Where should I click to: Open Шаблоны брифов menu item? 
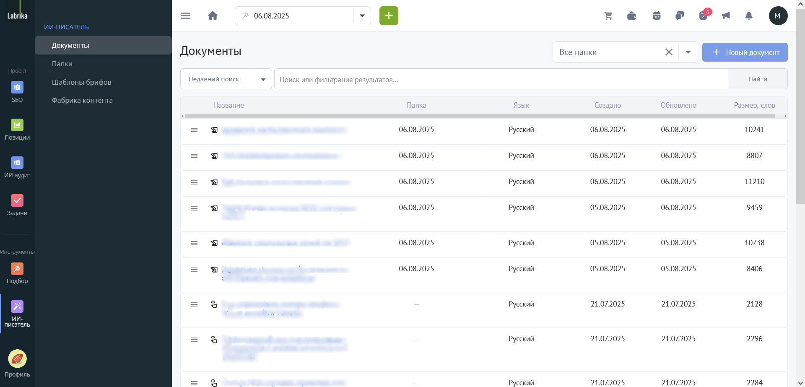point(82,82)
